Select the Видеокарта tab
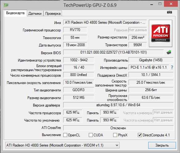This screenshot has height=153, width=180. click(15, 13)
